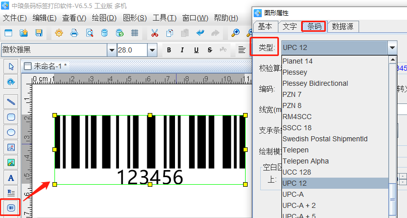Select the barcode drawing tool
The width and height of the screenshot is (407, 218).
pyautogui.click(x=11, y=207)
